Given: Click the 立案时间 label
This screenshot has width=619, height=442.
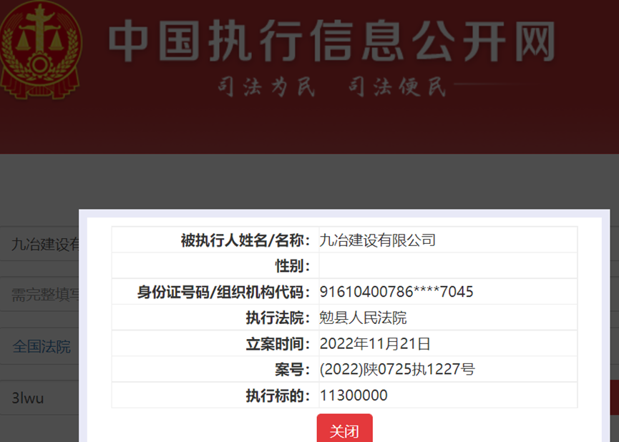Looking at the screenshot, I should click(x=278, y=344).
